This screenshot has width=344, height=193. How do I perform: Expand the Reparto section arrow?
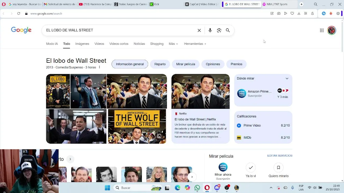(x=70, y=159)
